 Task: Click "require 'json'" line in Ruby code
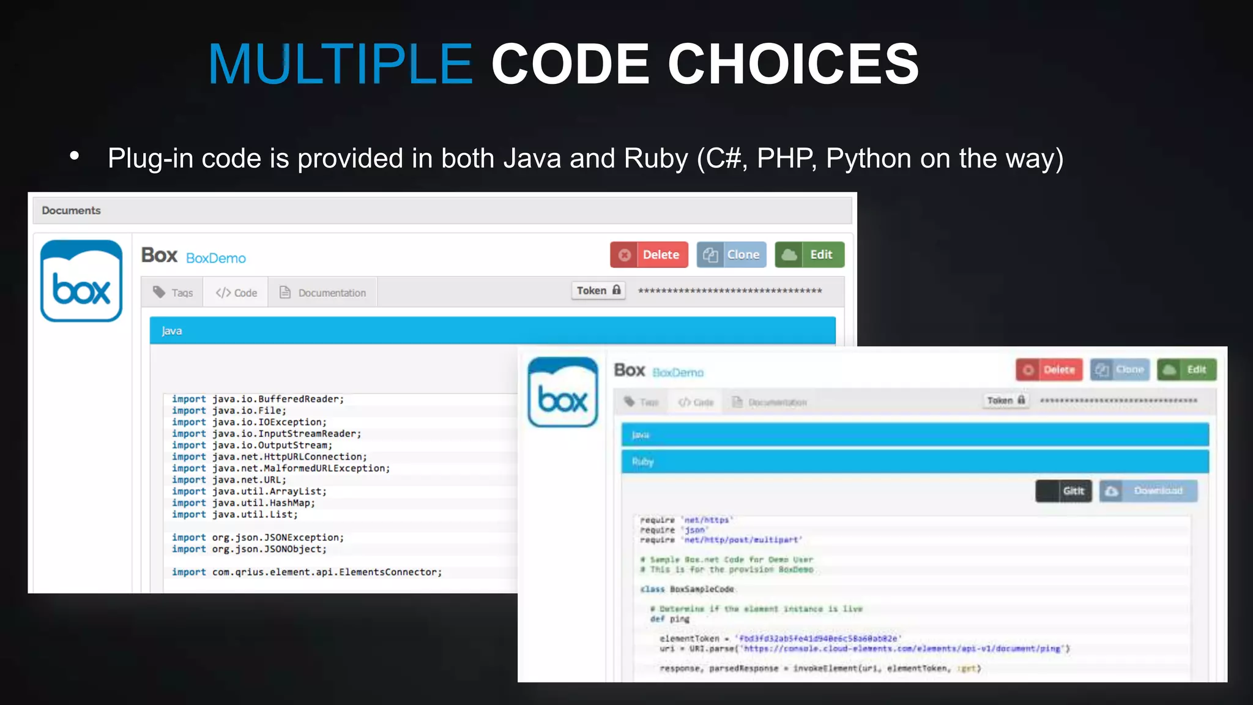(x=674, y=530)
